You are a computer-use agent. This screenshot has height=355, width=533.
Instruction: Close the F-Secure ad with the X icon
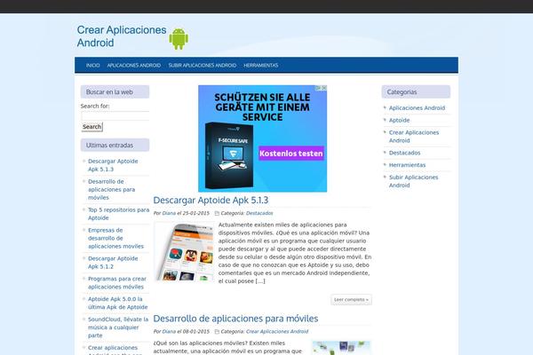tap(324, 88)
